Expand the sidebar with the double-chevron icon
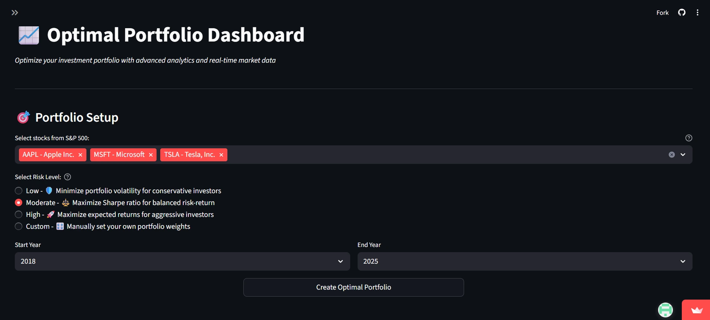 (x=14, y=13)
